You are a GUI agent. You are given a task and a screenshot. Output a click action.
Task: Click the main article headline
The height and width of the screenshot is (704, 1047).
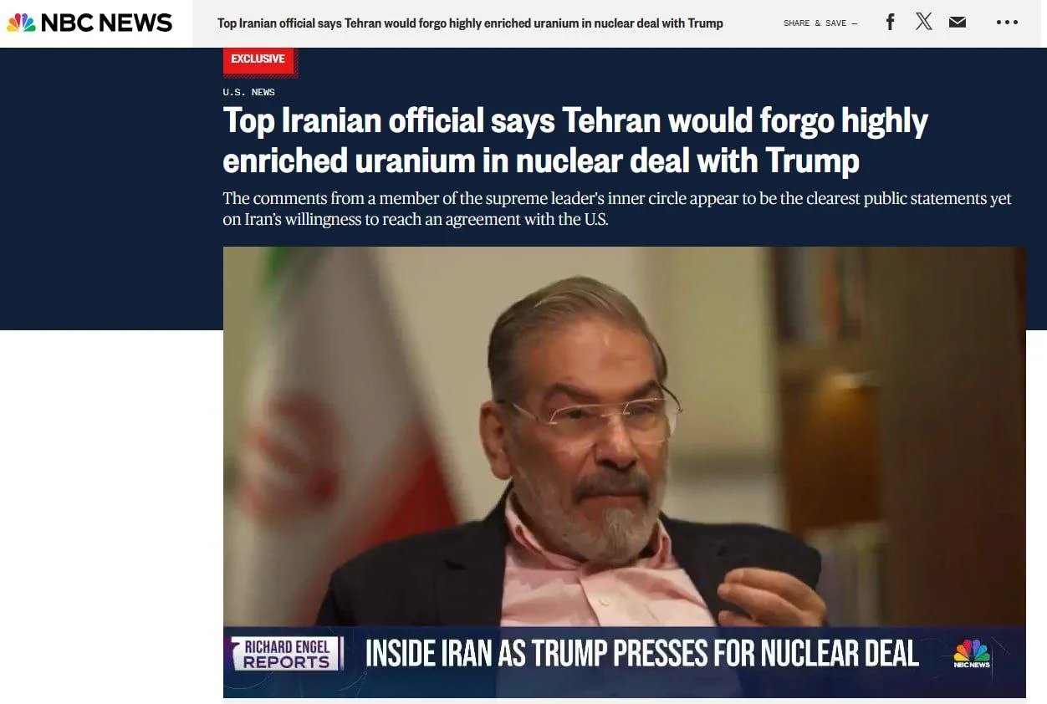point(575,140)
